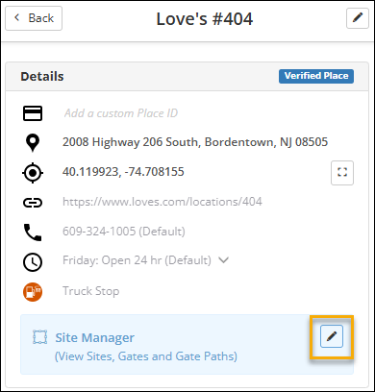Click the Site Manager polygon icon
375x392 pixels.
click(x=40, y=337)
